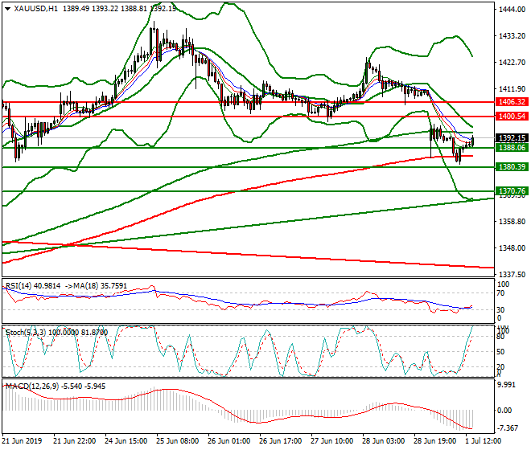This screenshot has height=450, width=531.
Task: Click the current price label 1392.15
Action: click(512, 138)
